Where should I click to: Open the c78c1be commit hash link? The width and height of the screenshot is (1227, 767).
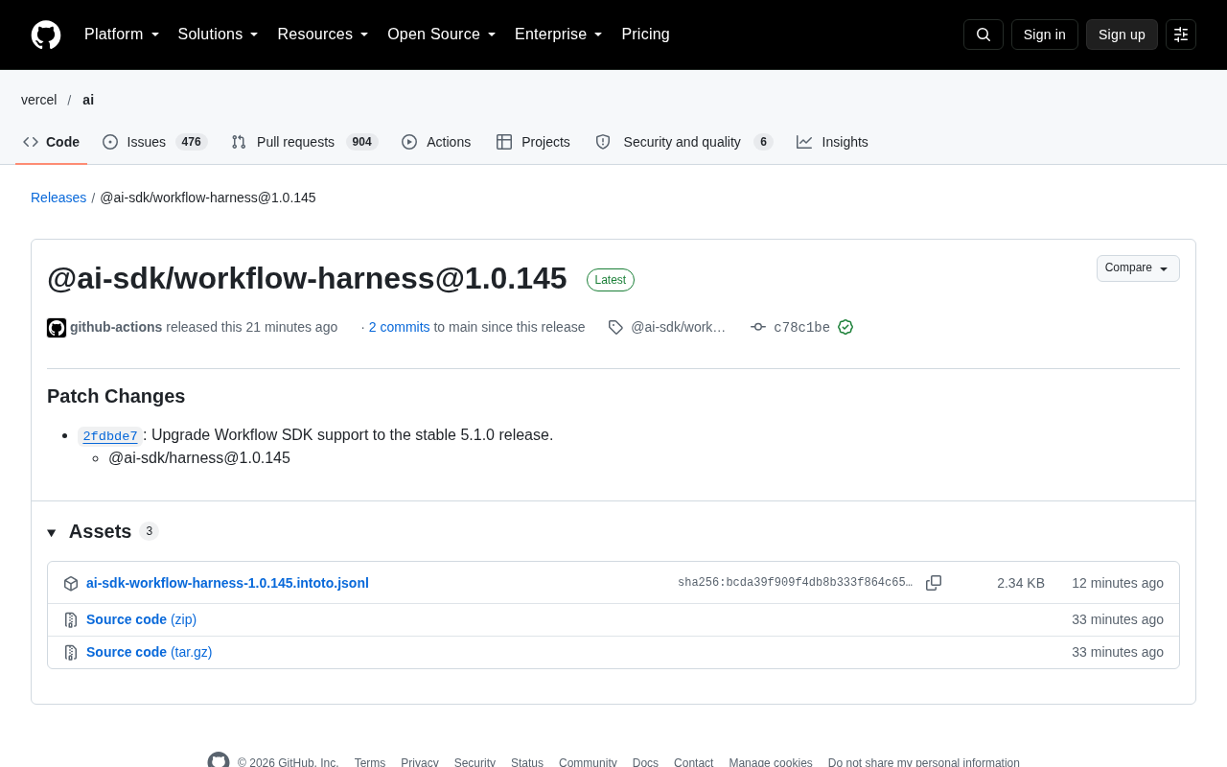801,327
